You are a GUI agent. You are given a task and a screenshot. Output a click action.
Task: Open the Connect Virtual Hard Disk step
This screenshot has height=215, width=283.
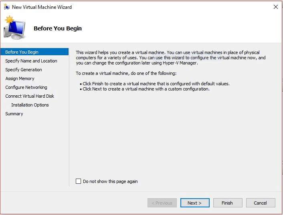pyautogui.click(x=30, y=96)
